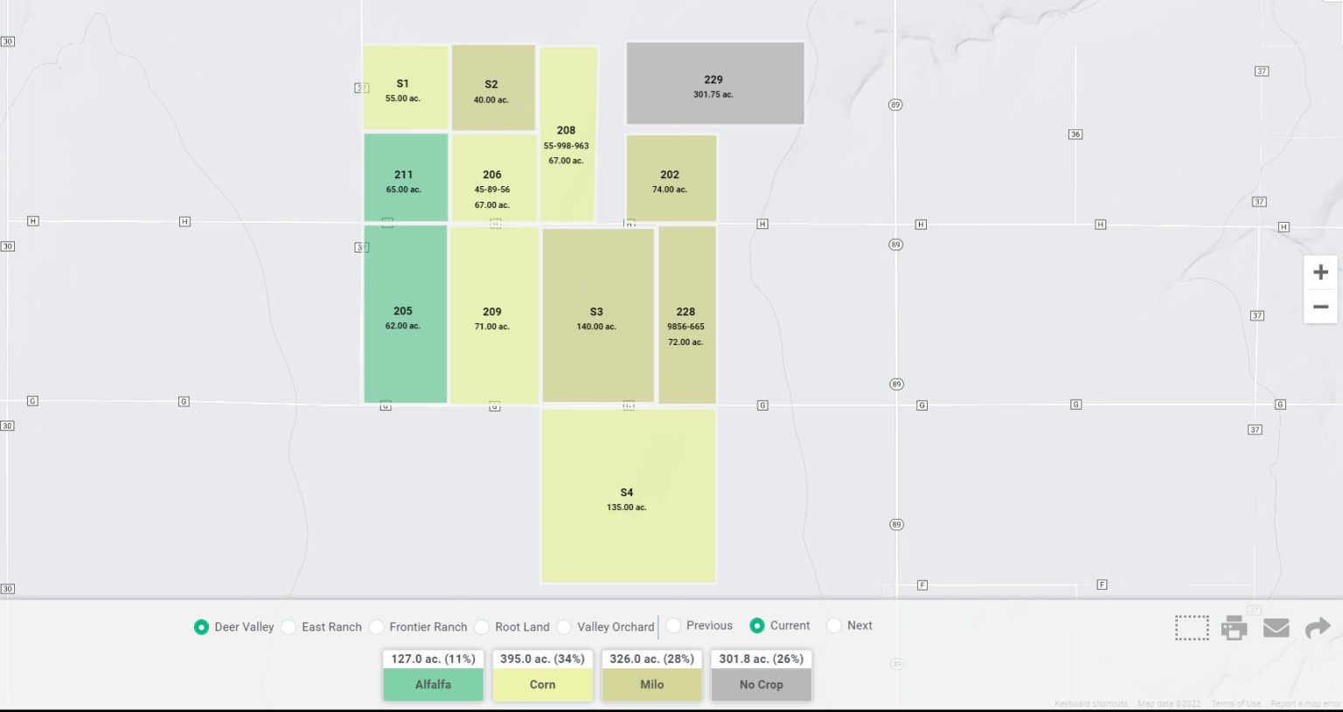Screen dimensions: 1343x712
Task: Click field 205 alfalfa parcel
Action: pos(405,315)
